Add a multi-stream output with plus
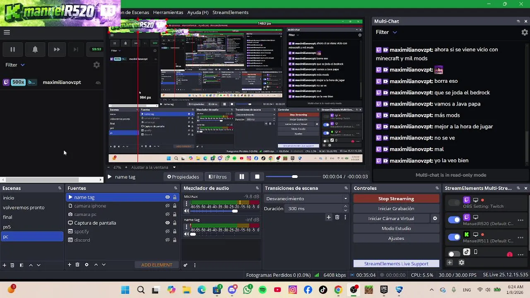530x298 pixels. pos(450,262)
